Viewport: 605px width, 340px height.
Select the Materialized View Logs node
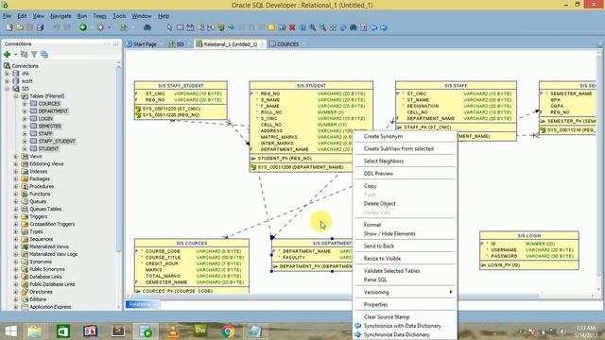pyautogui.click(x=53, y=254)
